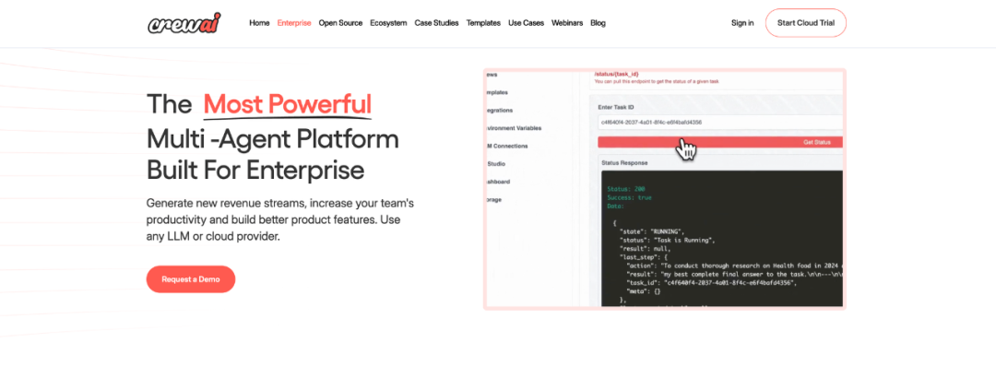The height and width of the screenshot is (378, 996).
Task: Click the dark Status Response code panel
Action: (722, 239)
